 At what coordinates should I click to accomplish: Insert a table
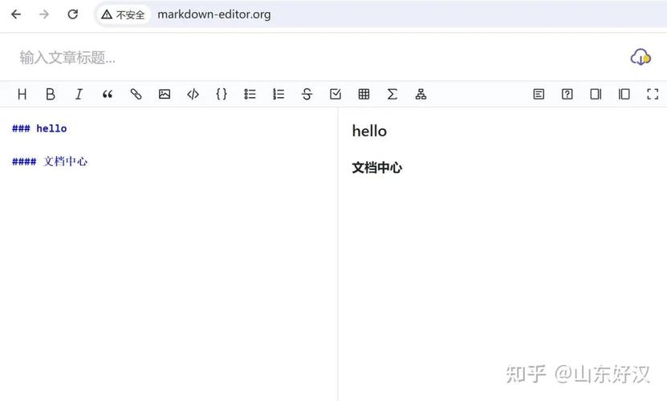pos(364,94)
